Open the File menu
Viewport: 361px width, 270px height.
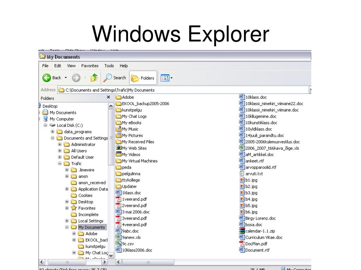tap(45, 66)
